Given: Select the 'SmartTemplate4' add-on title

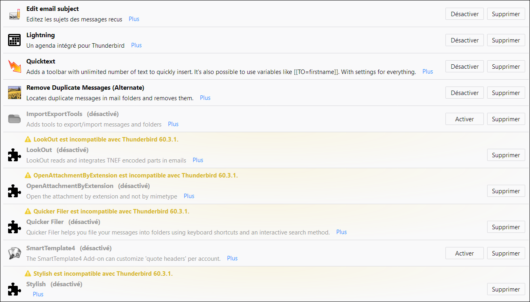Looking at the screenshot, I should pos(51,248).
